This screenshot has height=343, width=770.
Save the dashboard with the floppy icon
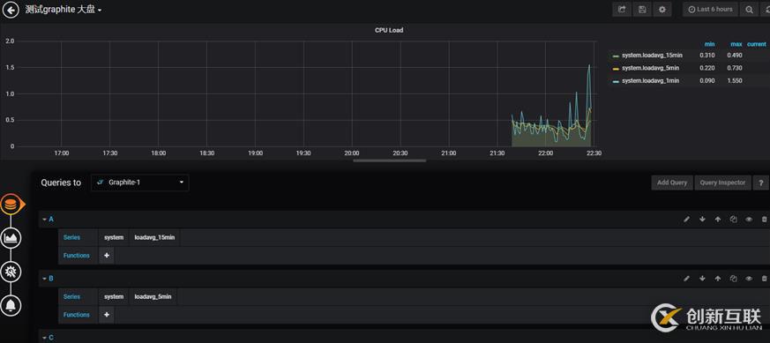pyautogui.click(x=642, y=10)
